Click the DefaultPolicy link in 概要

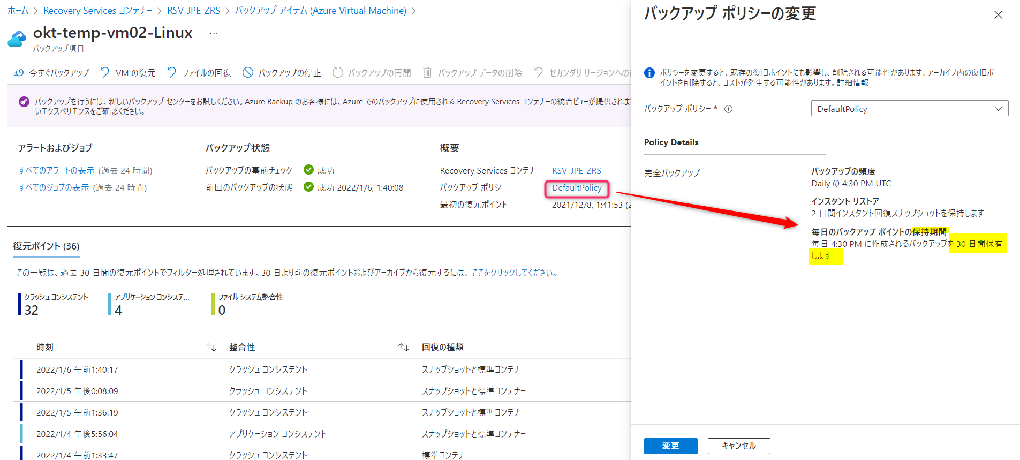[x=577, y=188]
